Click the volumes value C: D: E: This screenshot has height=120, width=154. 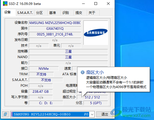tap(46, 103)
